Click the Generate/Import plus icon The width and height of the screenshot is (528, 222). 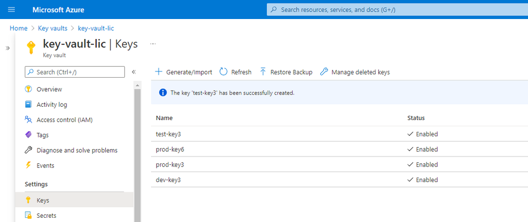point(159,72)
